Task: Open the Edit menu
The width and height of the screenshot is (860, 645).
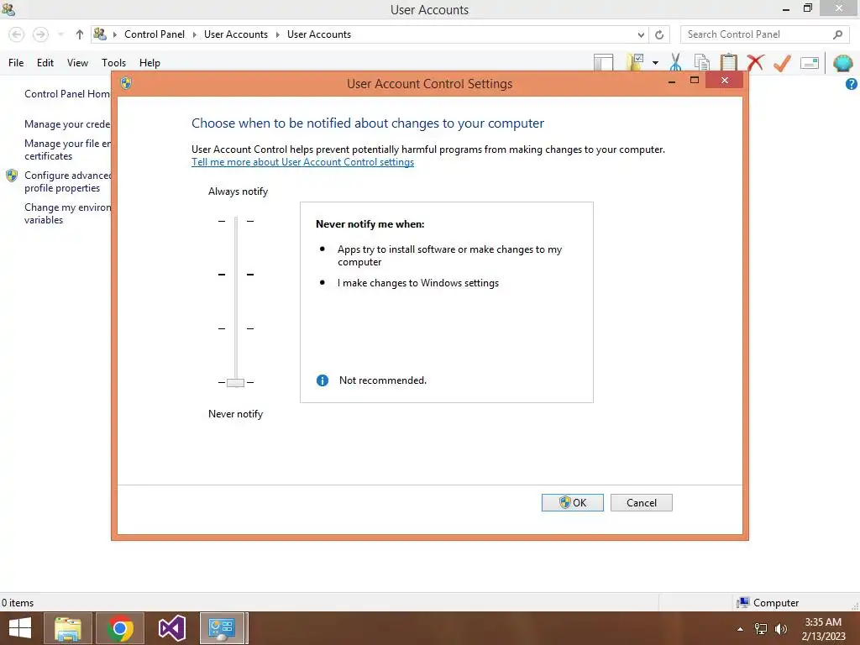Action: pos(45,62)
